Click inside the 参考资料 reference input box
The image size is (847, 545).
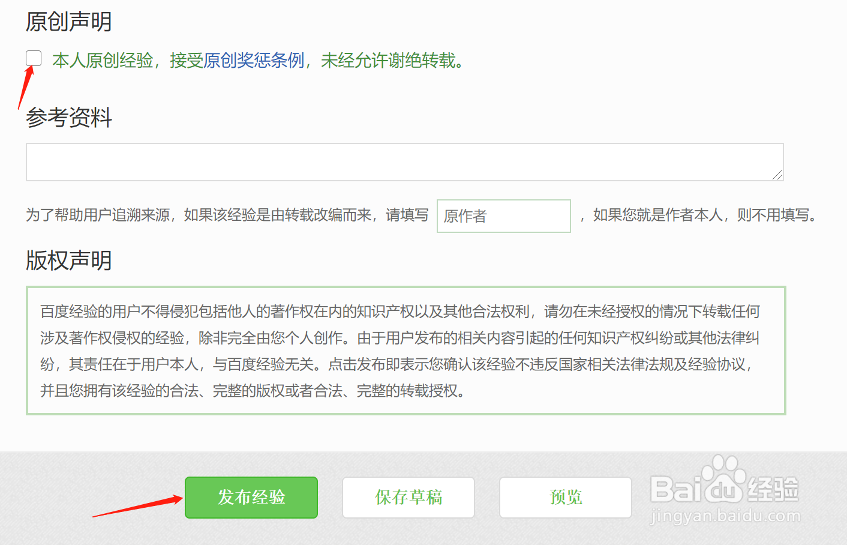405,162
